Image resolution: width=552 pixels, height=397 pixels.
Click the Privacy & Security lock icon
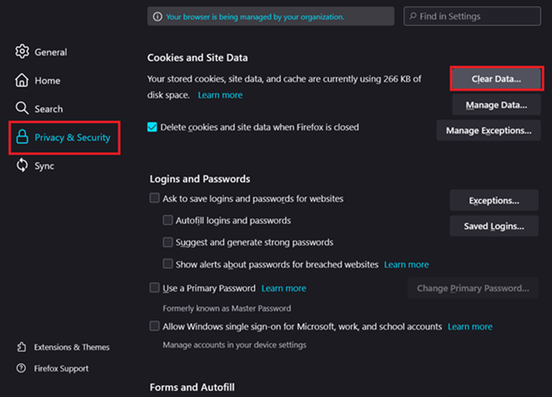pos(22,137)
